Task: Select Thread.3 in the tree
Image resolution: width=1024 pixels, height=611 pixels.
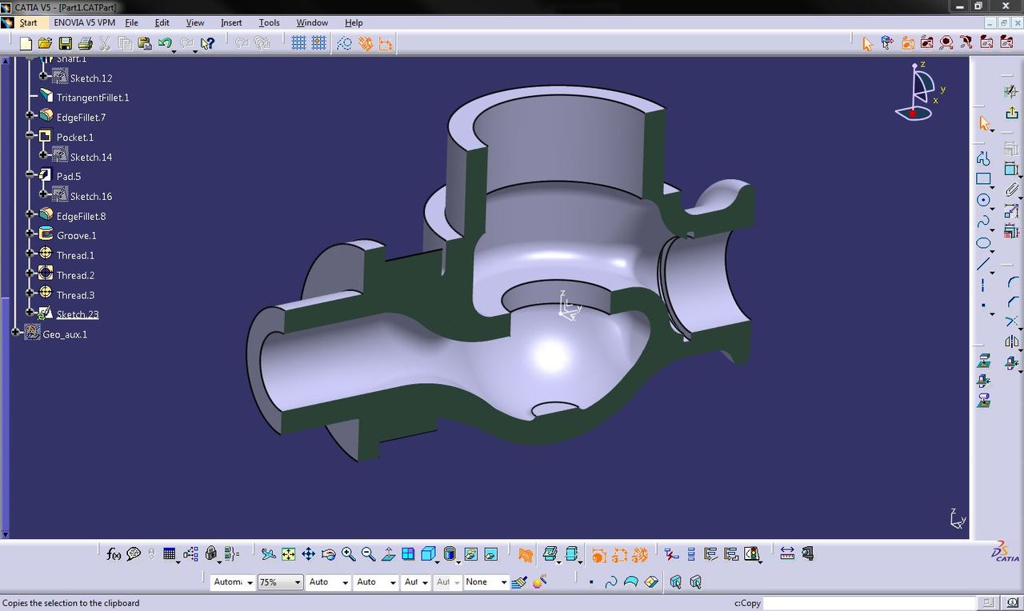Action: pos(75,295)
